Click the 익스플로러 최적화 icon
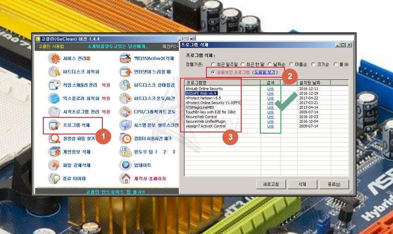This screenshot has height=234, width=393. point(54,98)
